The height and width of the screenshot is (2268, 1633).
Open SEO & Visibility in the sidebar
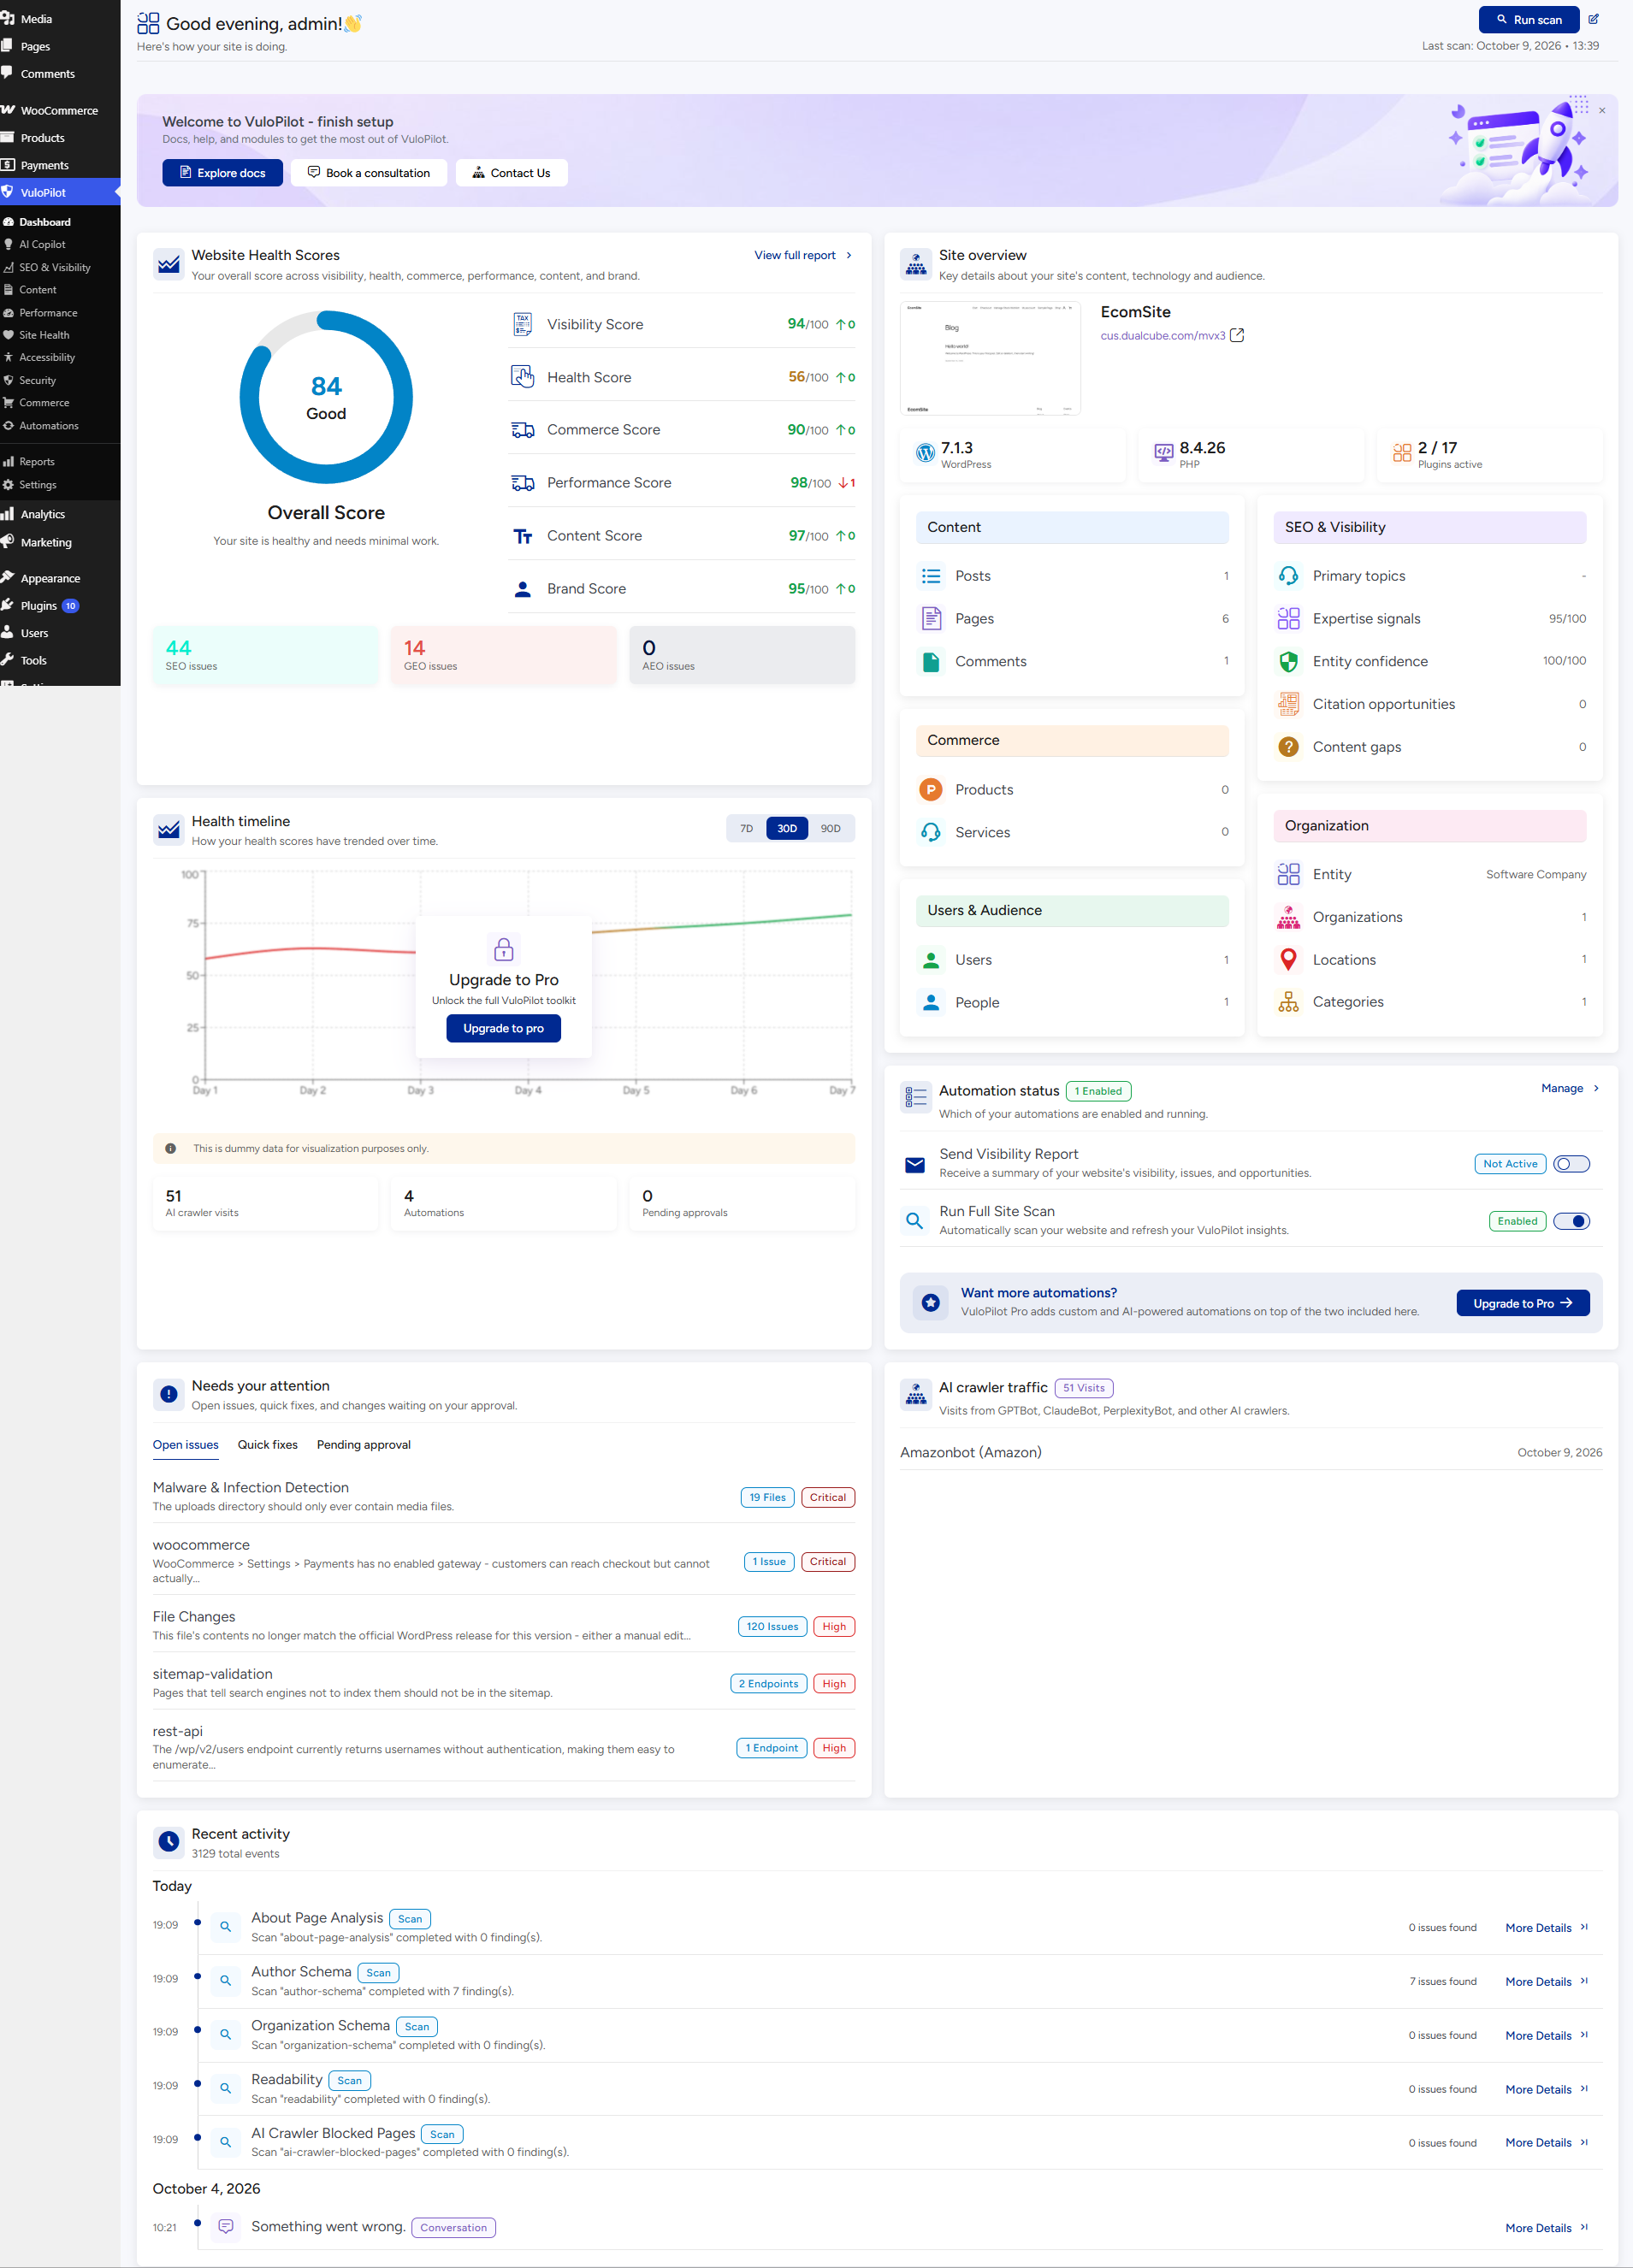coord(55,267)
